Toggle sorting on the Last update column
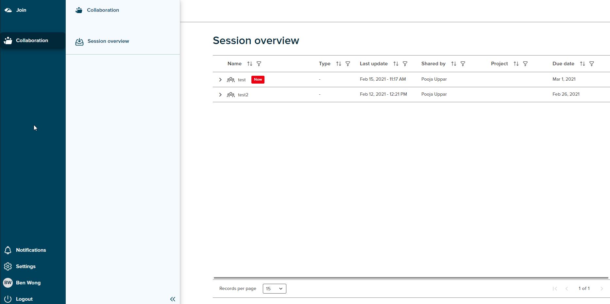The image size is (610, 304). (396, 64)
